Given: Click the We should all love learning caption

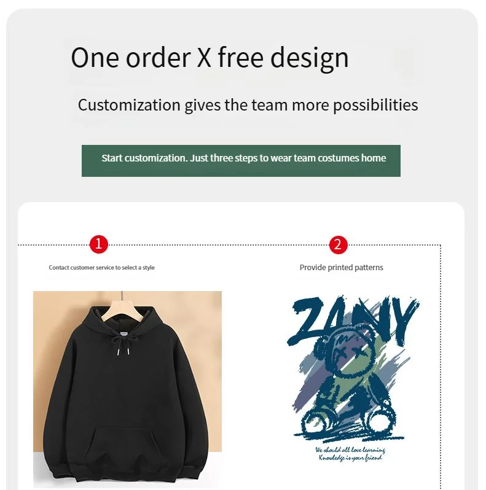Looking at the screenshot, I should pyautogui.click(x=350, y=449).
